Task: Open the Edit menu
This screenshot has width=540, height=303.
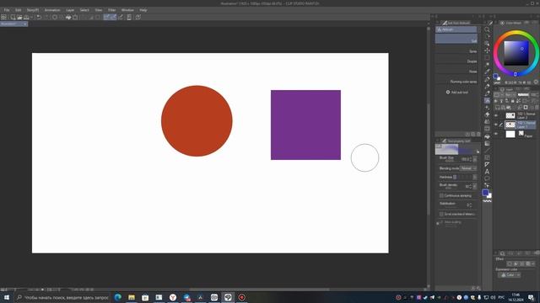Action: pyautogui.click(x=19, y=10)
